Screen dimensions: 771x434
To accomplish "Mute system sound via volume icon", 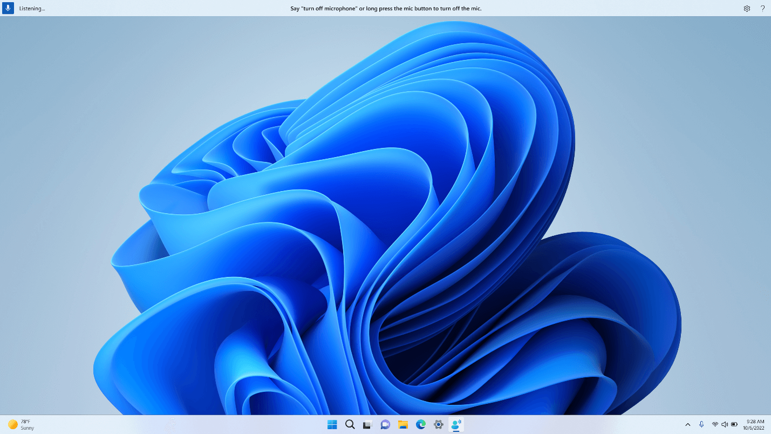I will (725, 424).
